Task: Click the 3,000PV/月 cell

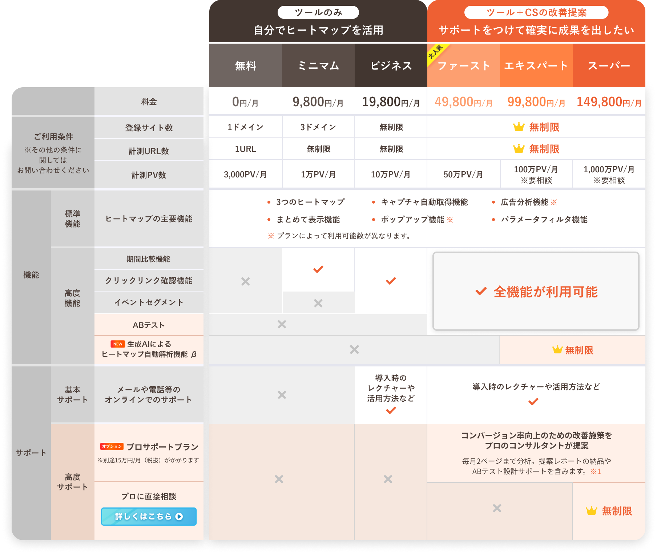Action: coord(246,174)
